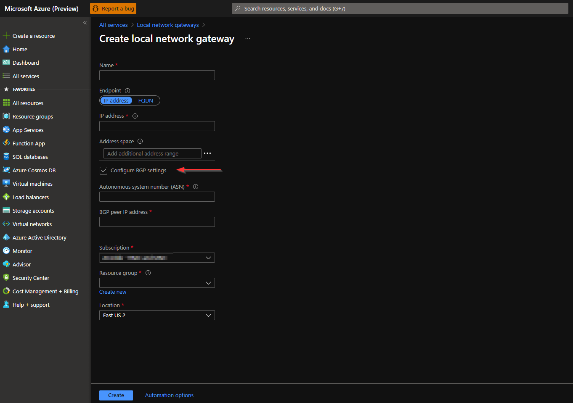Open the Location dropdown showing East US 2
Screen dimensions: 573x403
(x=157, y=315)
